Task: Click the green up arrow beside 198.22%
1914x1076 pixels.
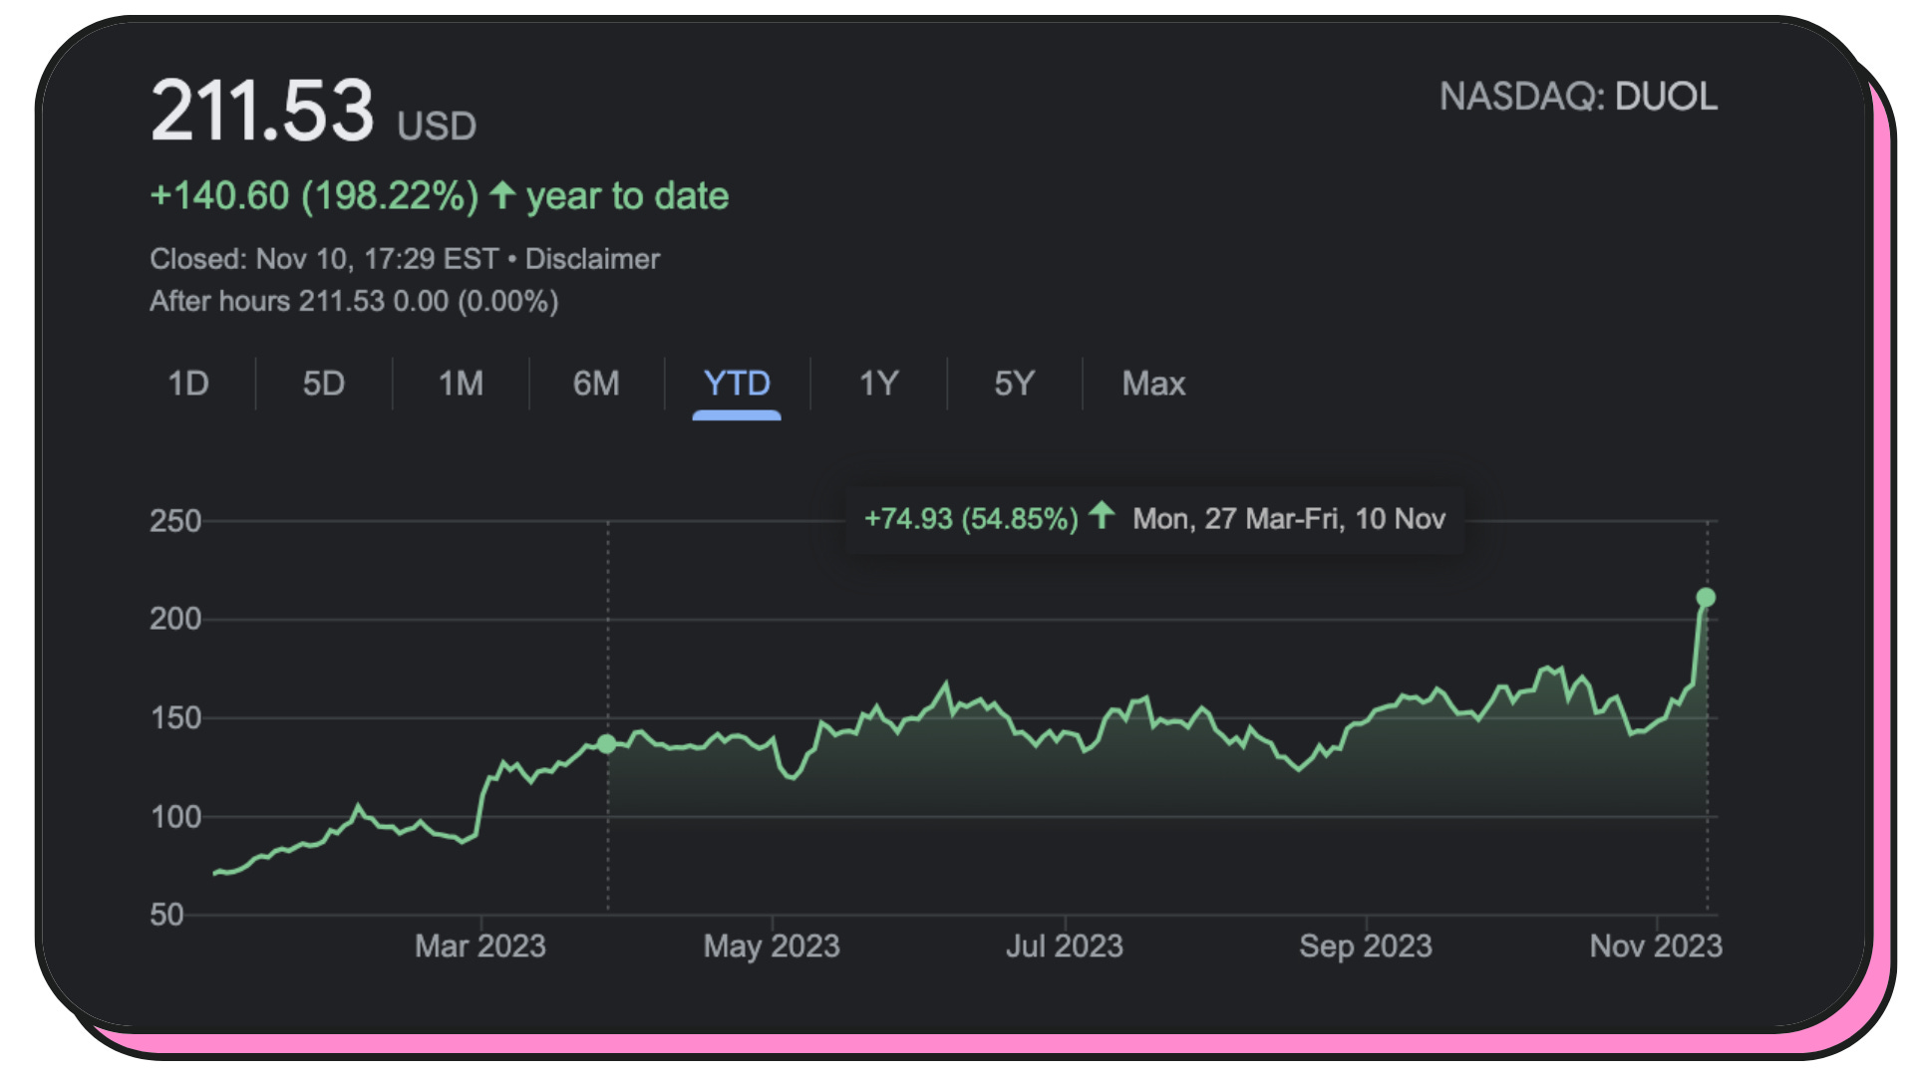Action: pos(502,196)
